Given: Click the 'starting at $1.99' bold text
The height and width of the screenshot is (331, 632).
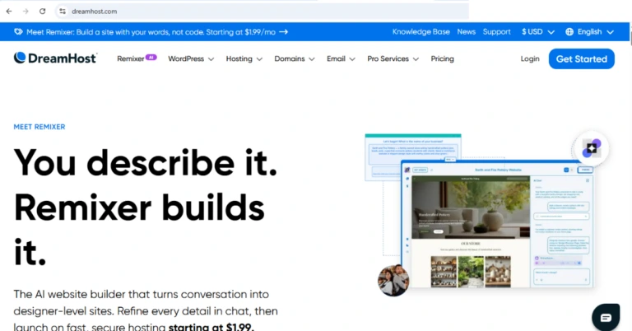Looking at the screenshot, I should (x=211, y=327).
